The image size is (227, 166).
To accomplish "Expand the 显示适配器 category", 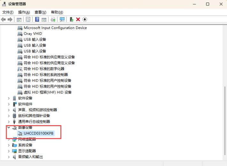I will pos(9,151).
